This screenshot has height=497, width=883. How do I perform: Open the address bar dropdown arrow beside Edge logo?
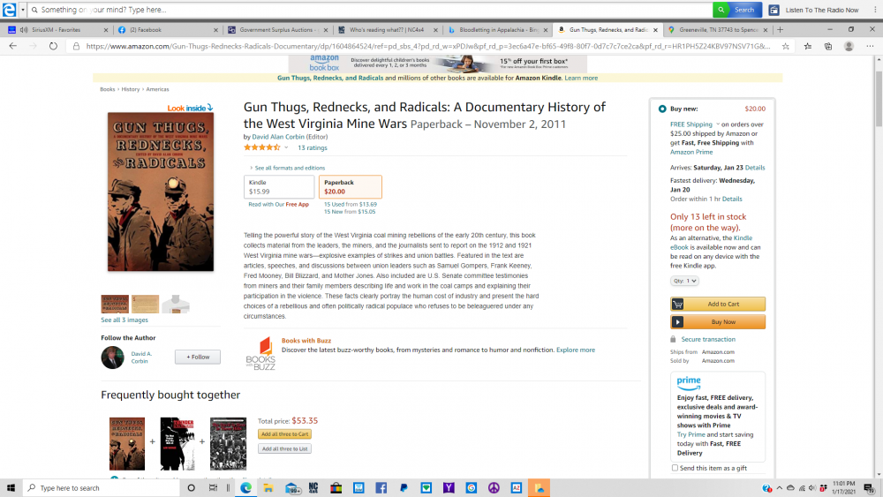tap(23, 10)
